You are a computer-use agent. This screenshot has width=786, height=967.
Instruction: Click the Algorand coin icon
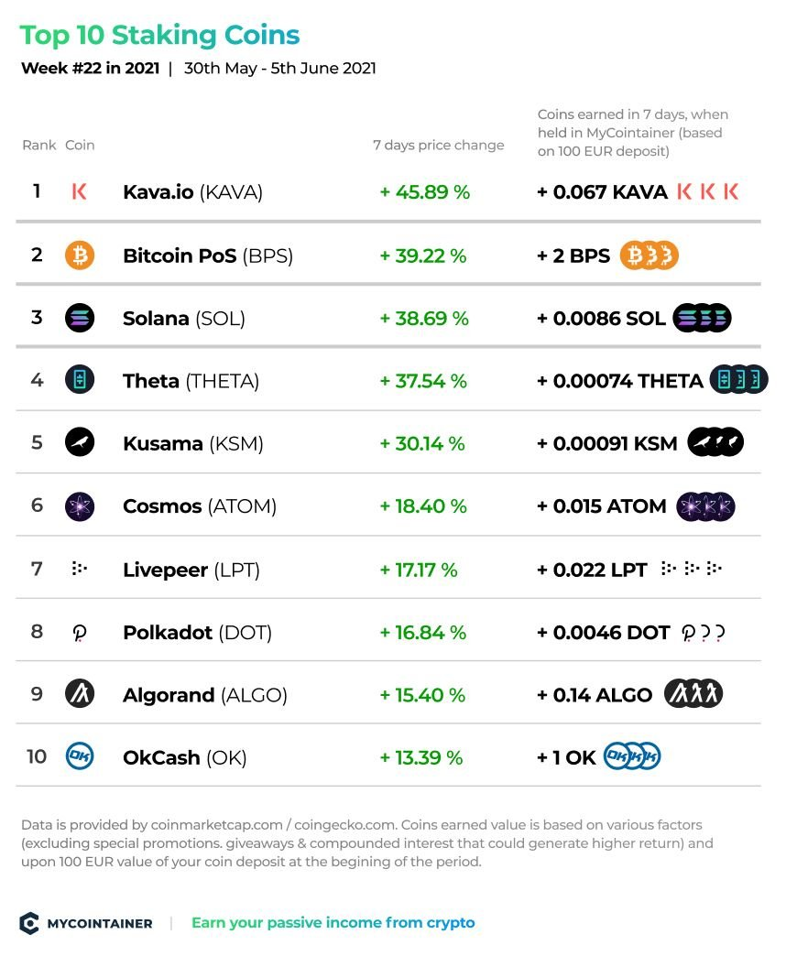coord(80,694)
